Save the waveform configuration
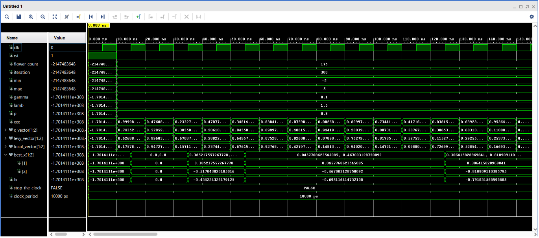 19,17
